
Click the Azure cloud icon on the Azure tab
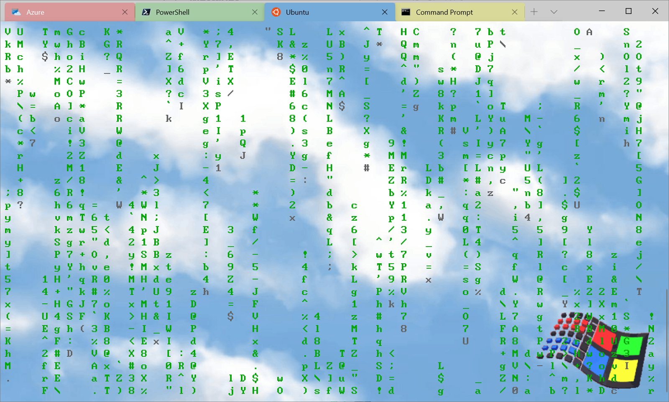coord(16,12)
